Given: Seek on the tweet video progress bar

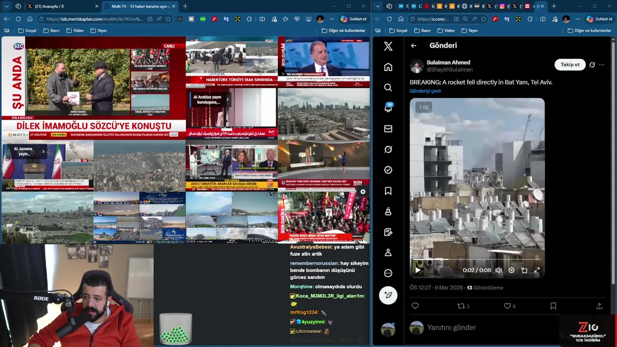Looking at the screenshot, I should [x=477, y=260].
